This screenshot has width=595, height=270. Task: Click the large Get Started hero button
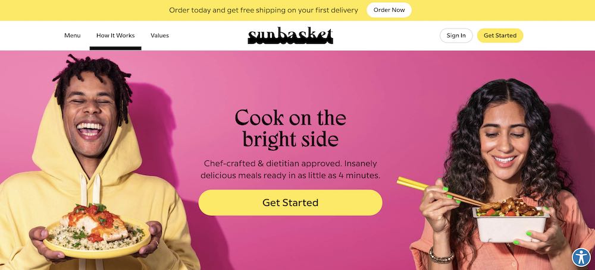pyautogui.click(x=290, y=202)
